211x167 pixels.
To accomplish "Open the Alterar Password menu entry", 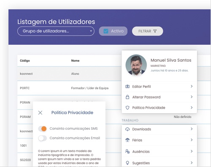I will [159, 97].
